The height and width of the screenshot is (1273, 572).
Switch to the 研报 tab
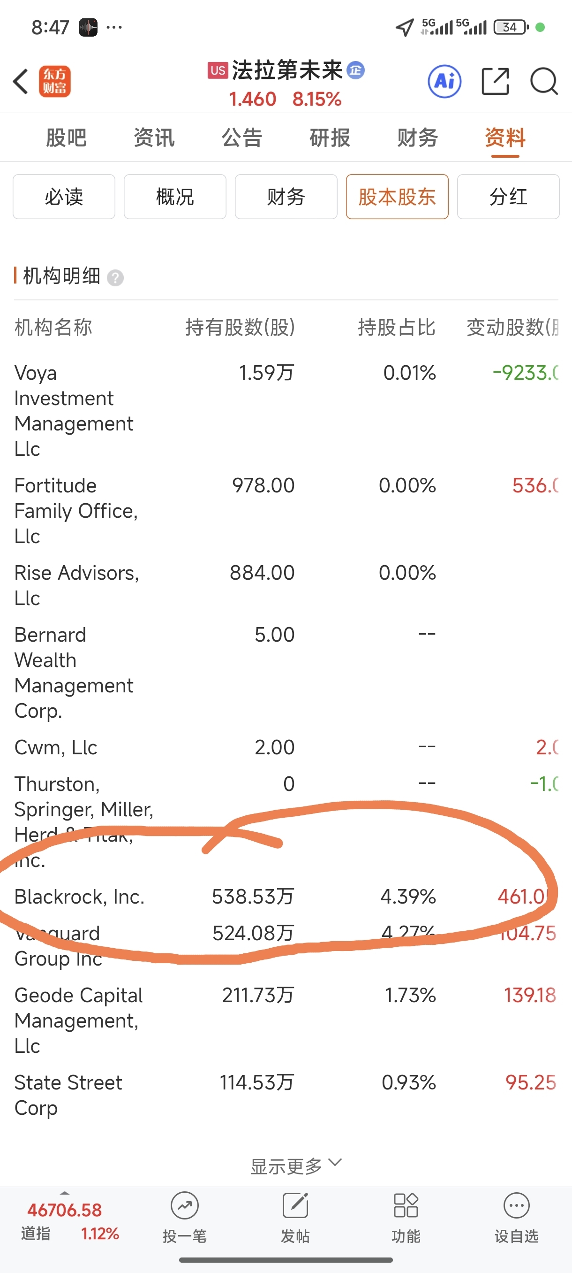[x=330, y=138]
